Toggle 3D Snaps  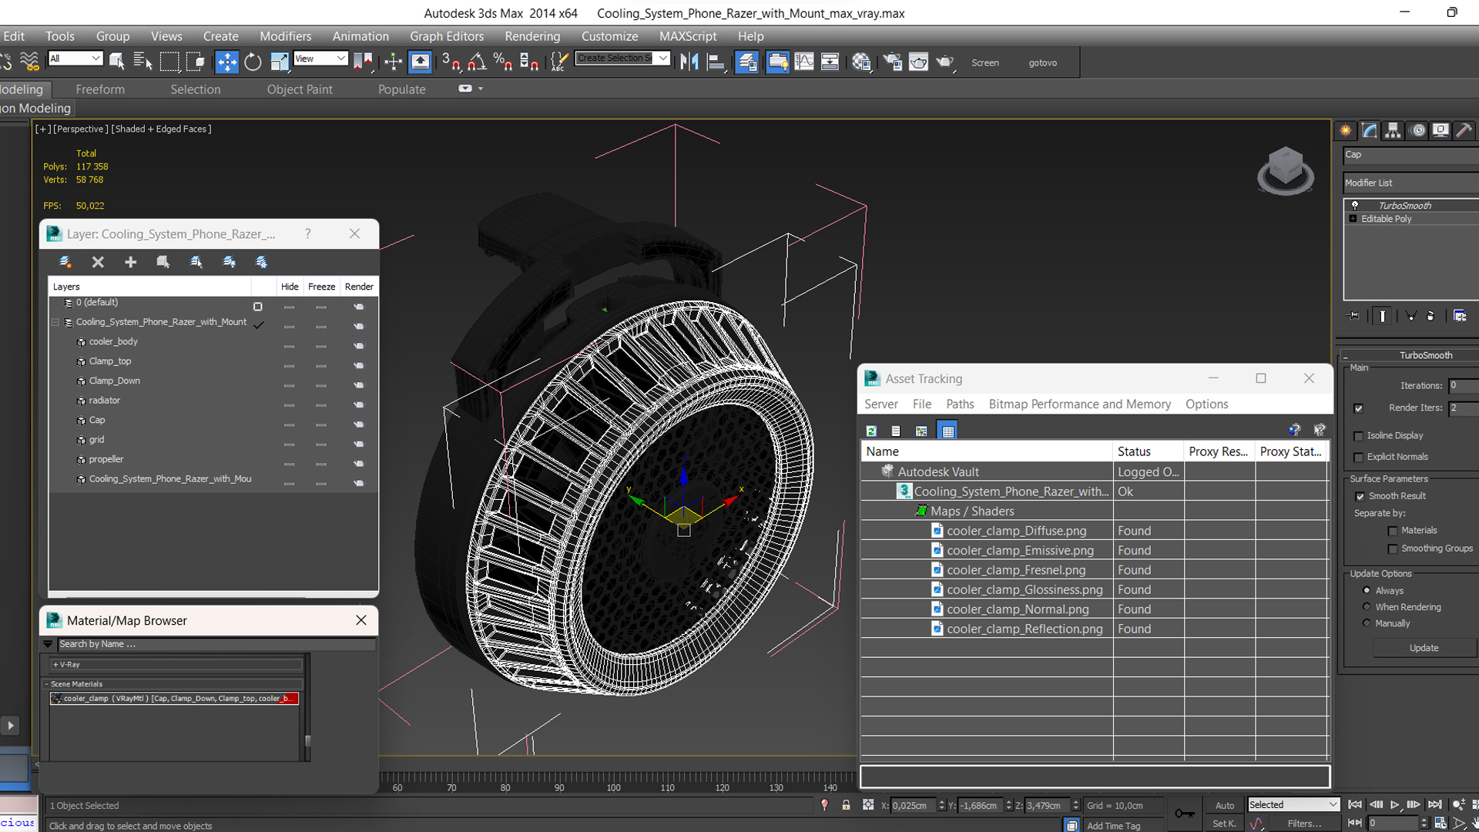point(451,62)
